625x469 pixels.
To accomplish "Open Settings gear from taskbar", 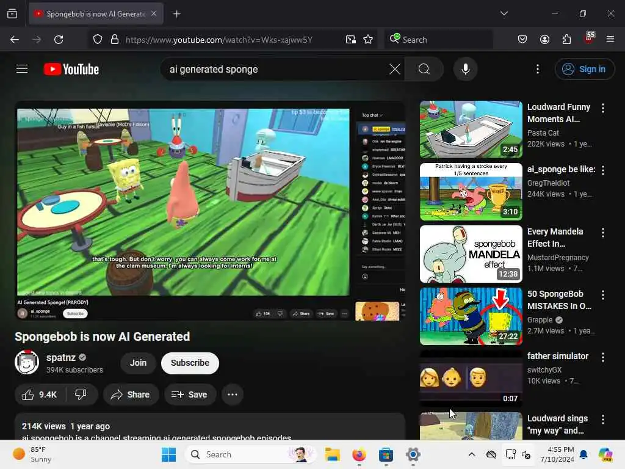I will (413, 454).
